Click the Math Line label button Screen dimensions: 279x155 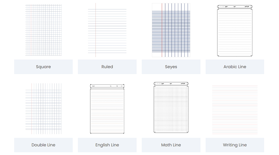point(171,145)
